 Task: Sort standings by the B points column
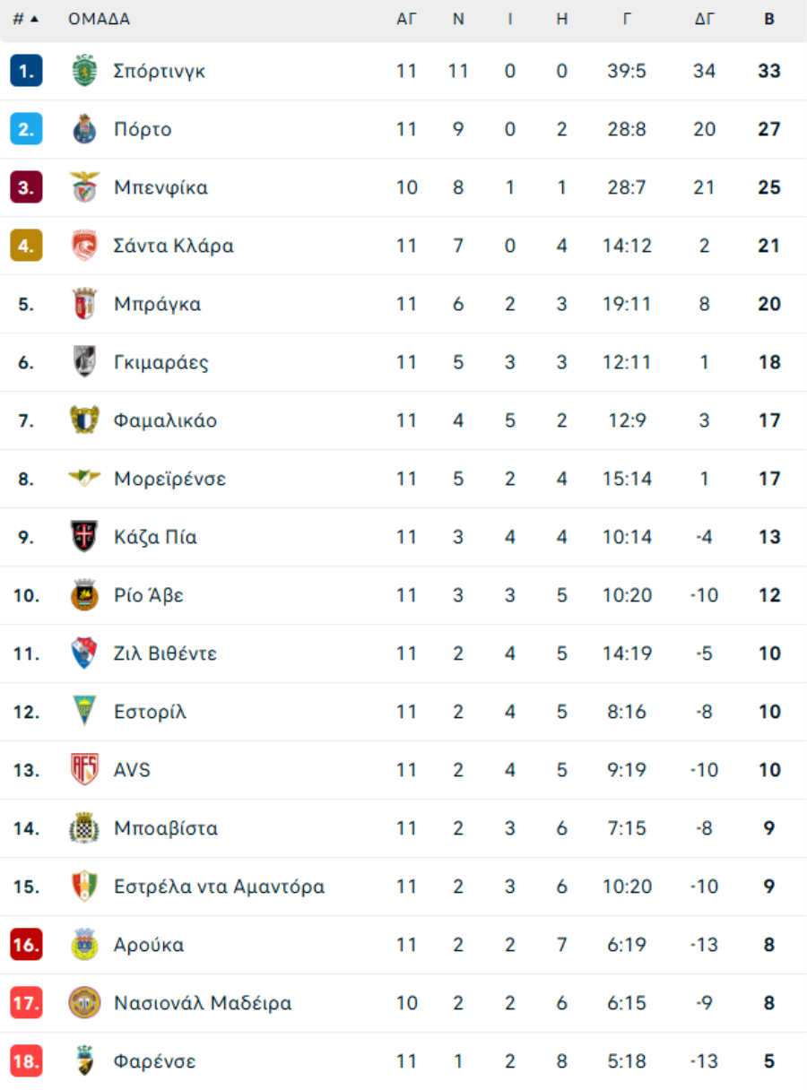[769, 19]
